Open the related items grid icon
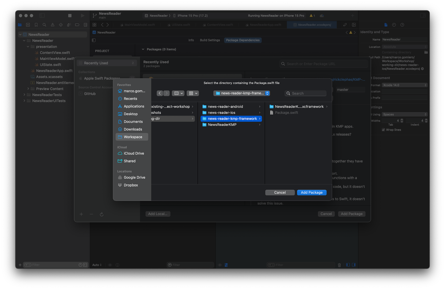 click(x=94, y=25)
